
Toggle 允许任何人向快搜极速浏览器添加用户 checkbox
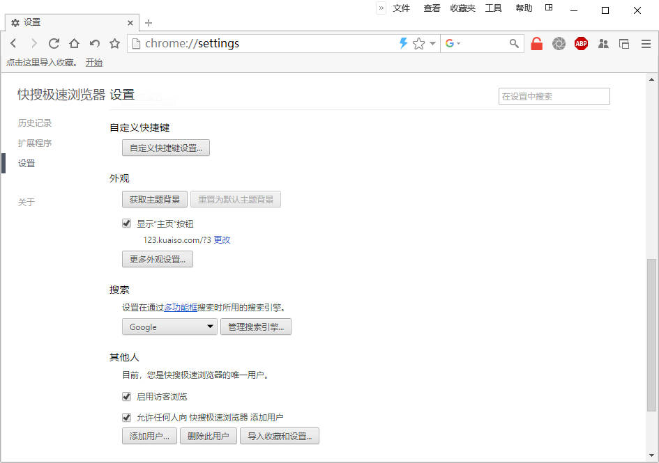127,417
